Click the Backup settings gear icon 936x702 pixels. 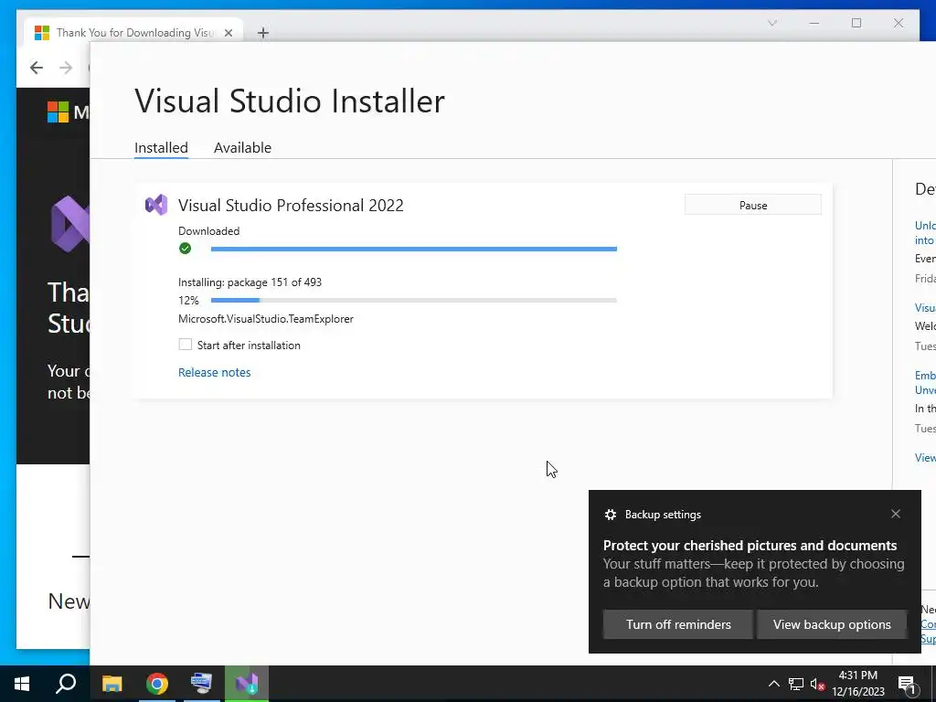pyautogui.click(x=610, y=515)
